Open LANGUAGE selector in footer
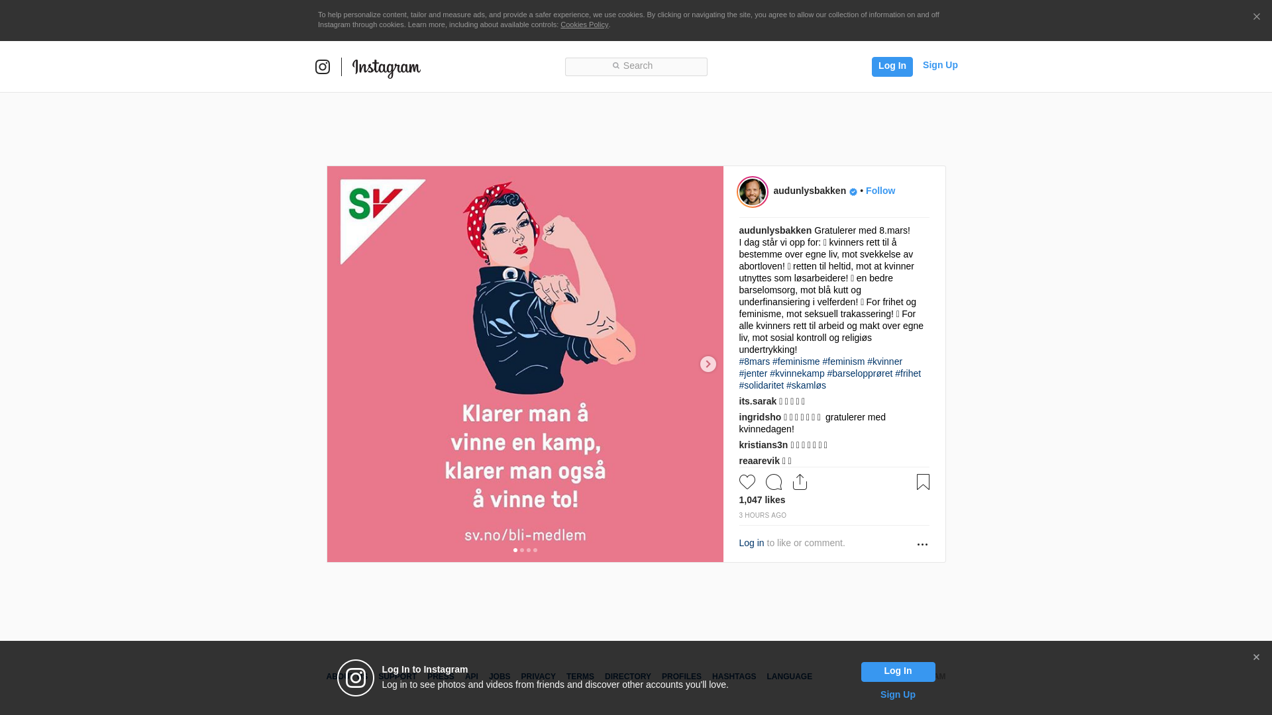Viewport: 1272px width, 715px height. point(789,677)
